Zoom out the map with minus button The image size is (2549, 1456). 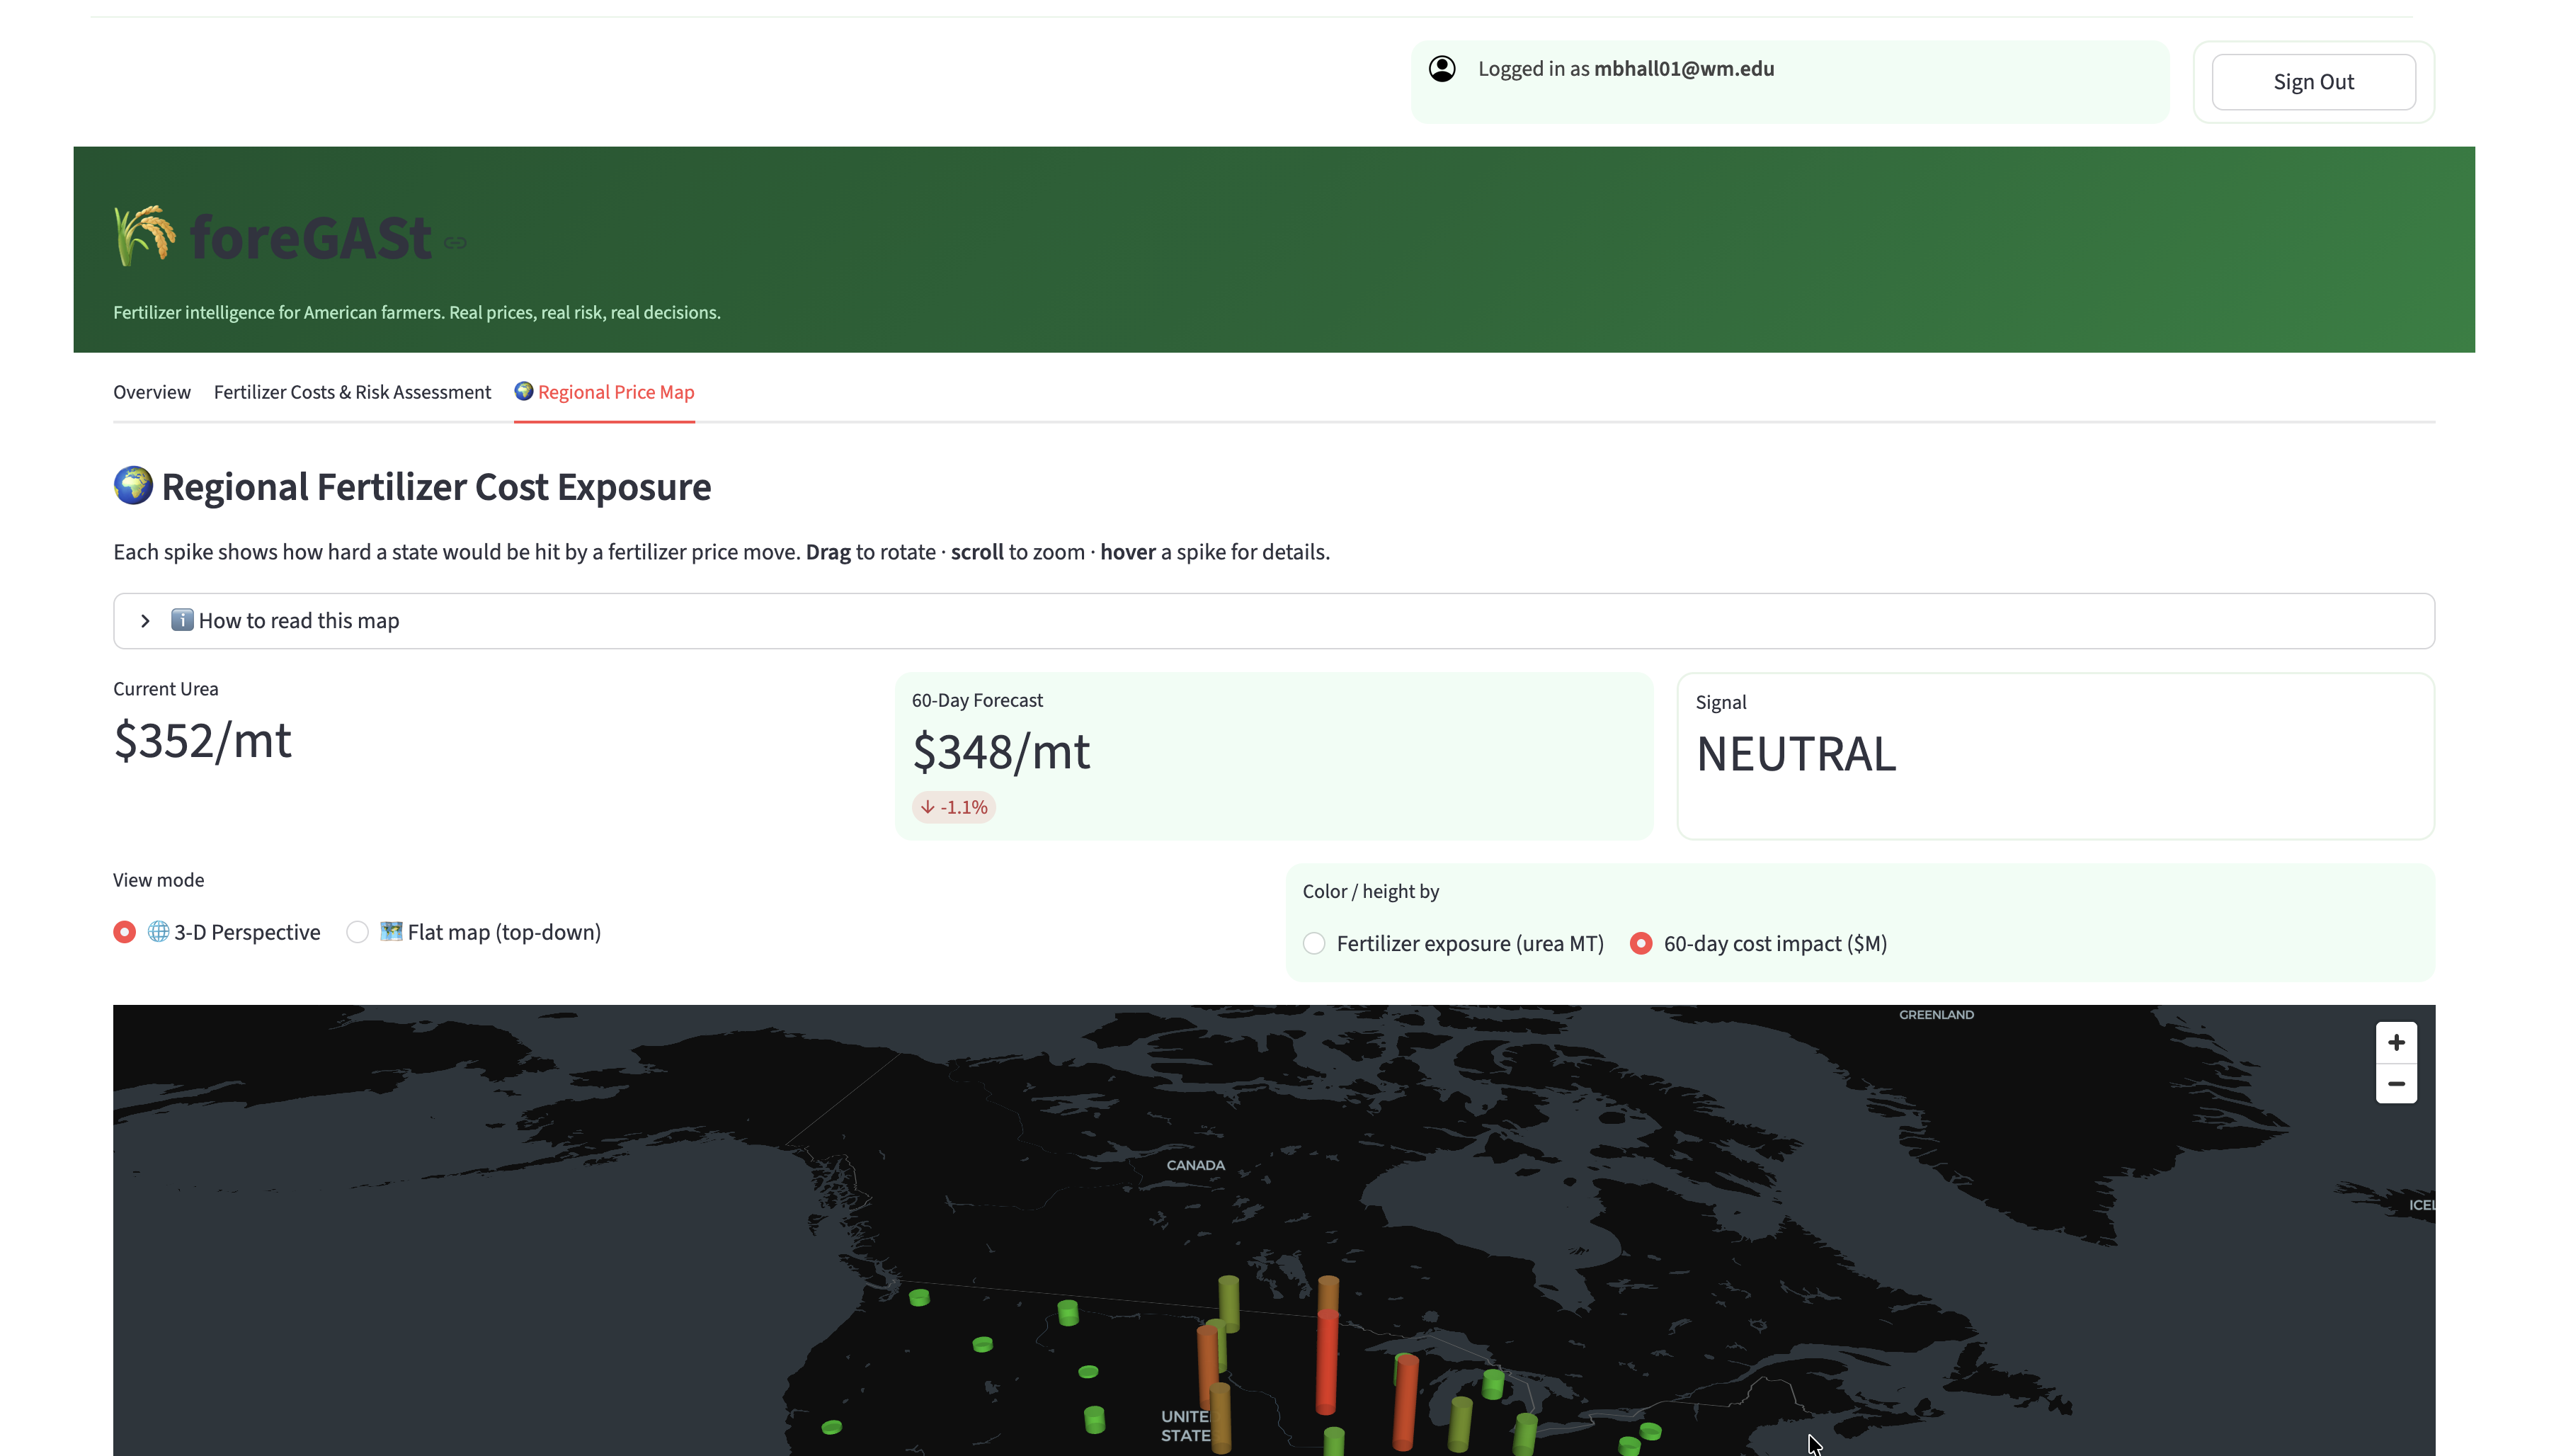point(2395,1084)
